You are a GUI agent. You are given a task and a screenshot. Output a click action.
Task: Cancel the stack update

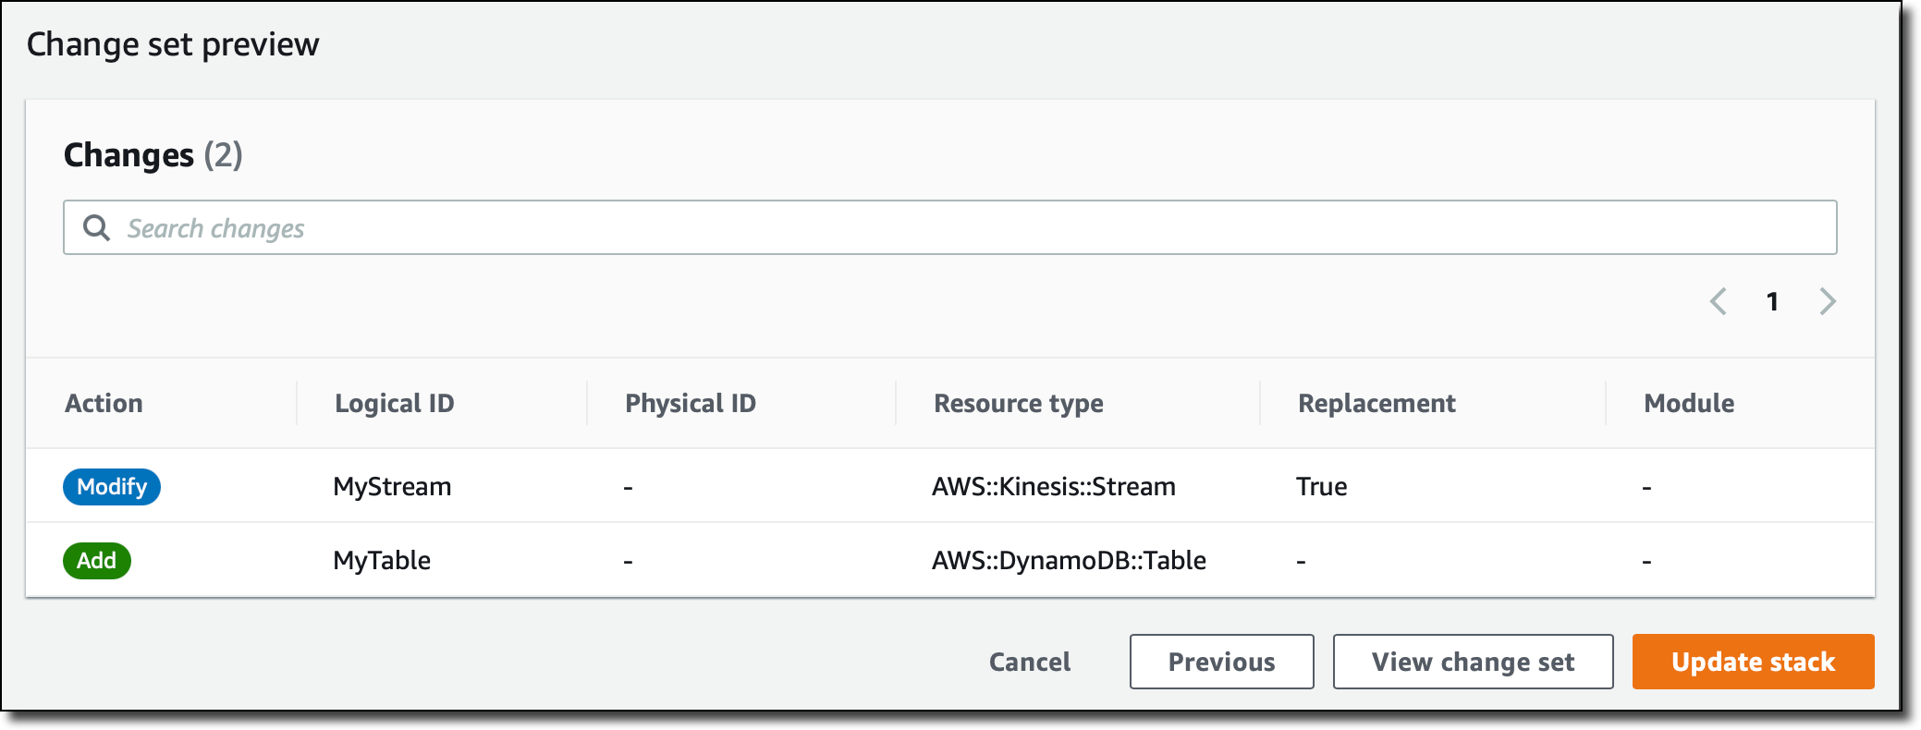pyautogui.click(x=1030, y=662)
